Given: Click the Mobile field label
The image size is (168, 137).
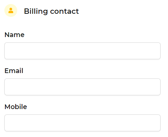Looking at the screenshot, I should tap(16, 107).
